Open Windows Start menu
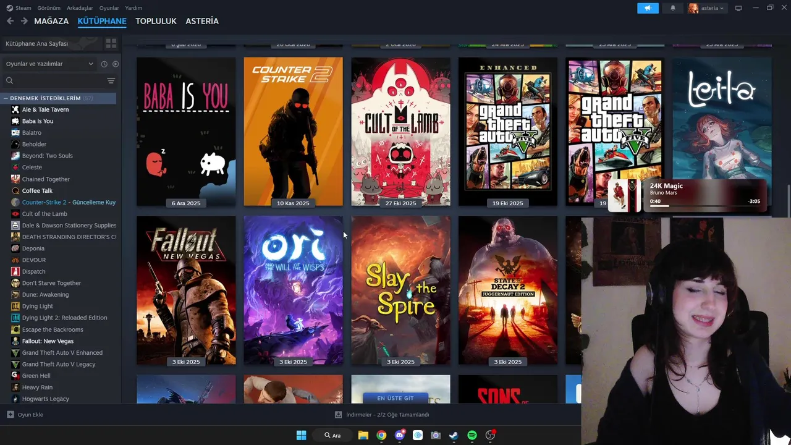Viewport: 791px width, 445px height. click(301, 435)
